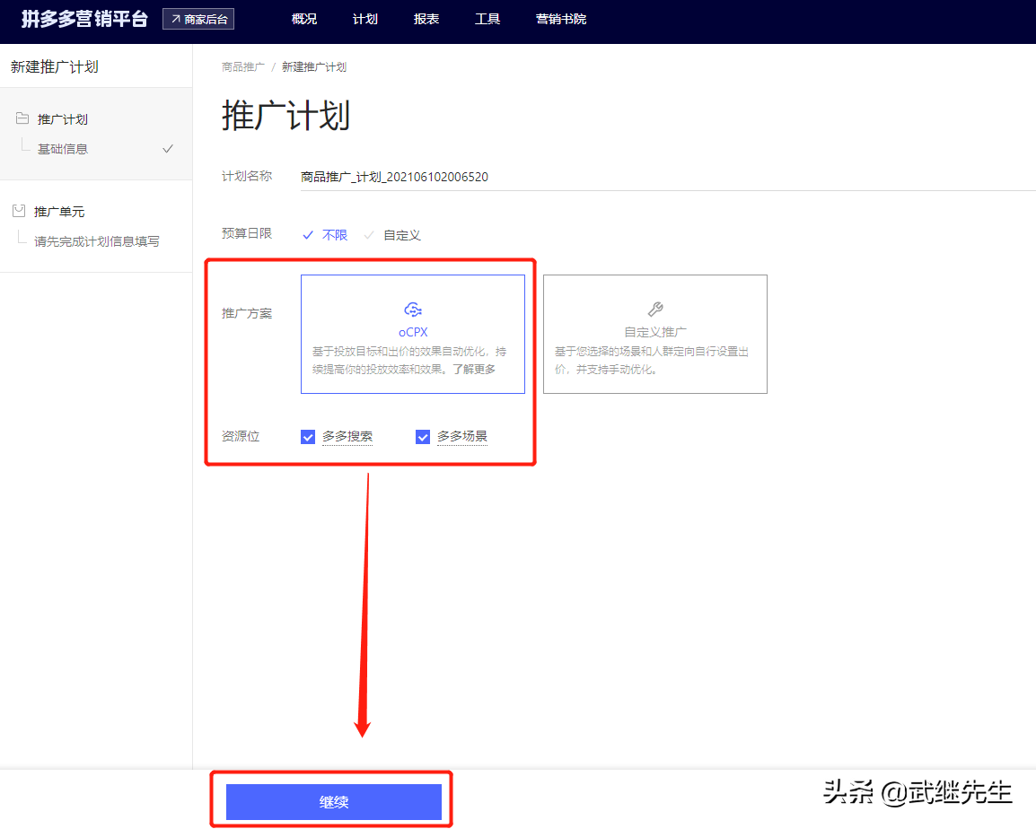1036x829 pixels.
Task: Click the folder icon beside 推广计划
Action: pyautogui.click(x=20, y=118)
